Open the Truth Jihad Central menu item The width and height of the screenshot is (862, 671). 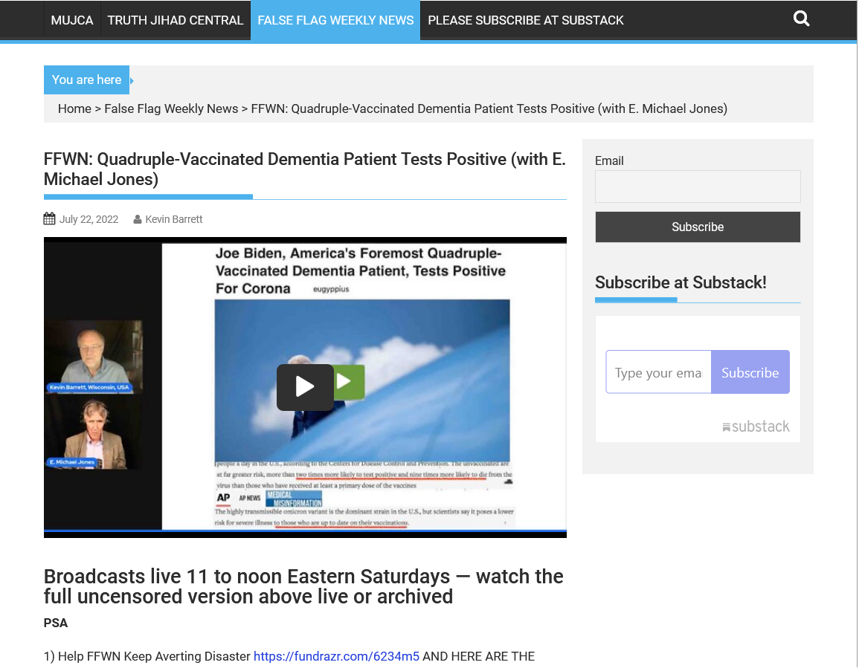pos(176,20)
